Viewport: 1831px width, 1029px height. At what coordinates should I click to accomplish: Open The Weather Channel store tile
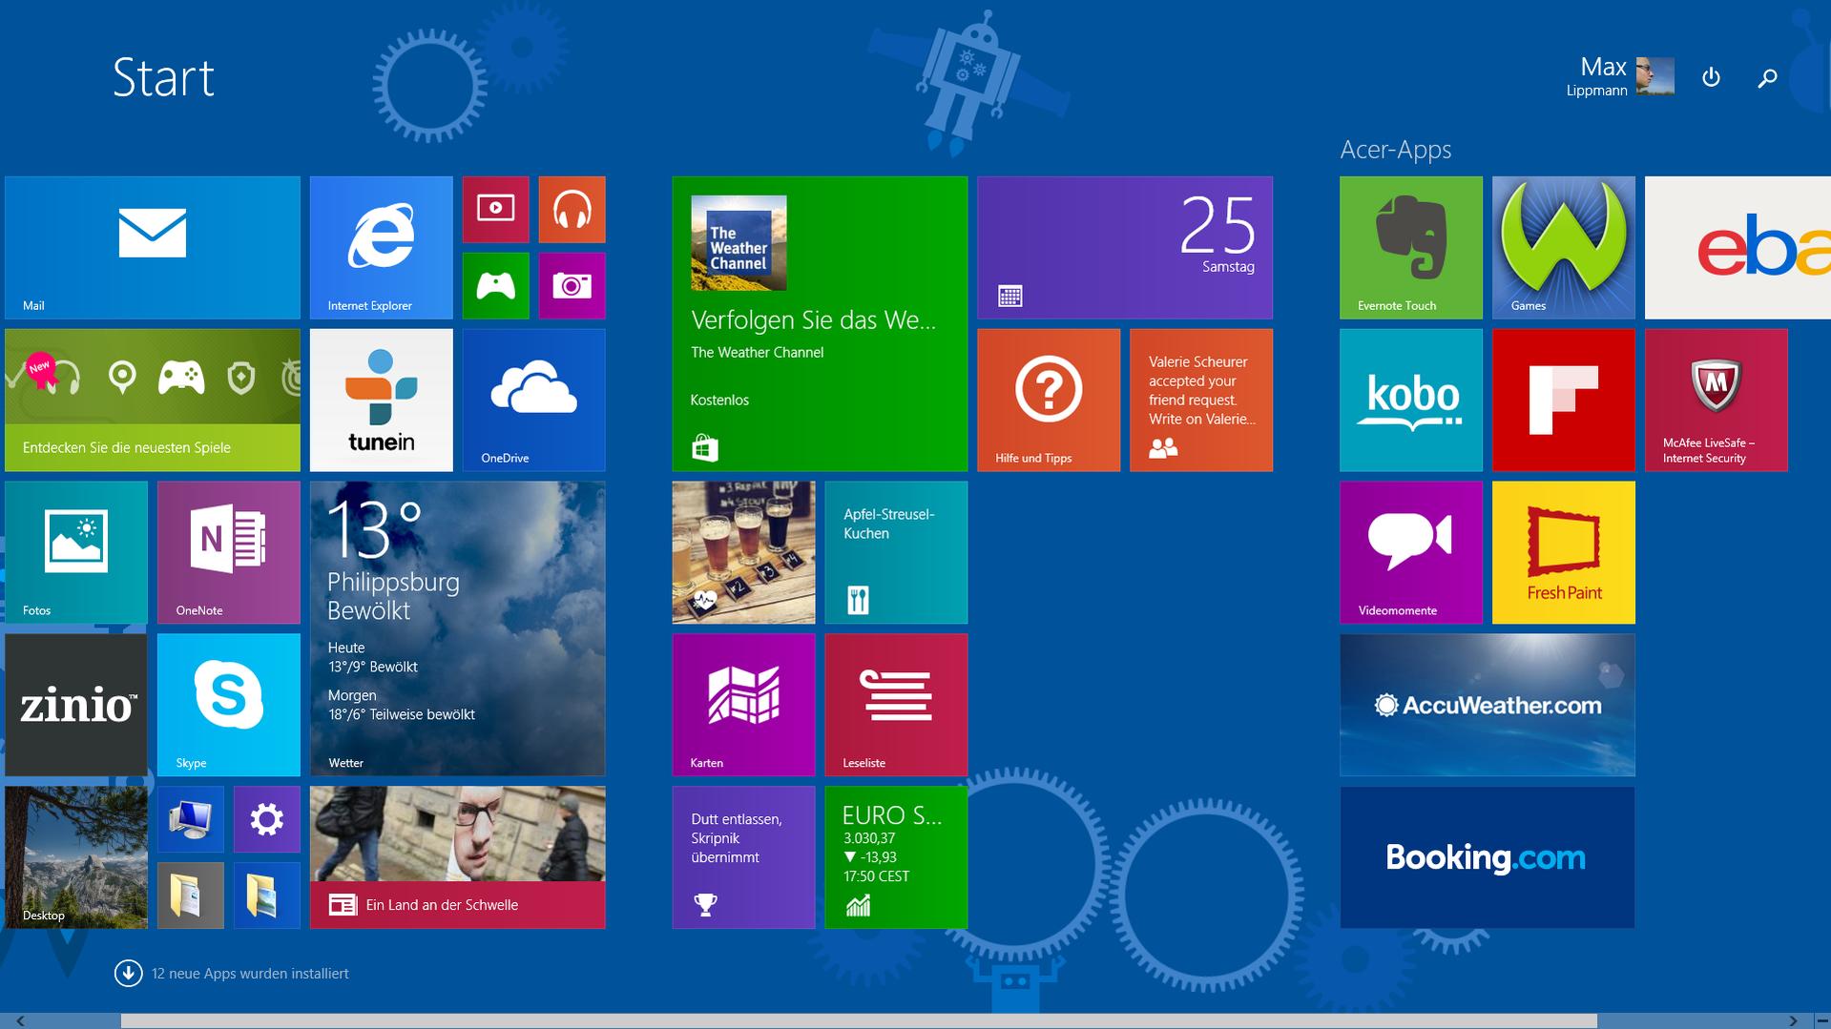click(821, 324)
